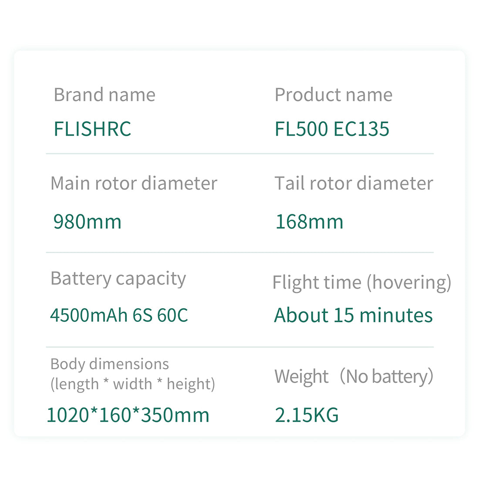Click the Body dimensions label

pyautogui.click(x=109, y=364)
